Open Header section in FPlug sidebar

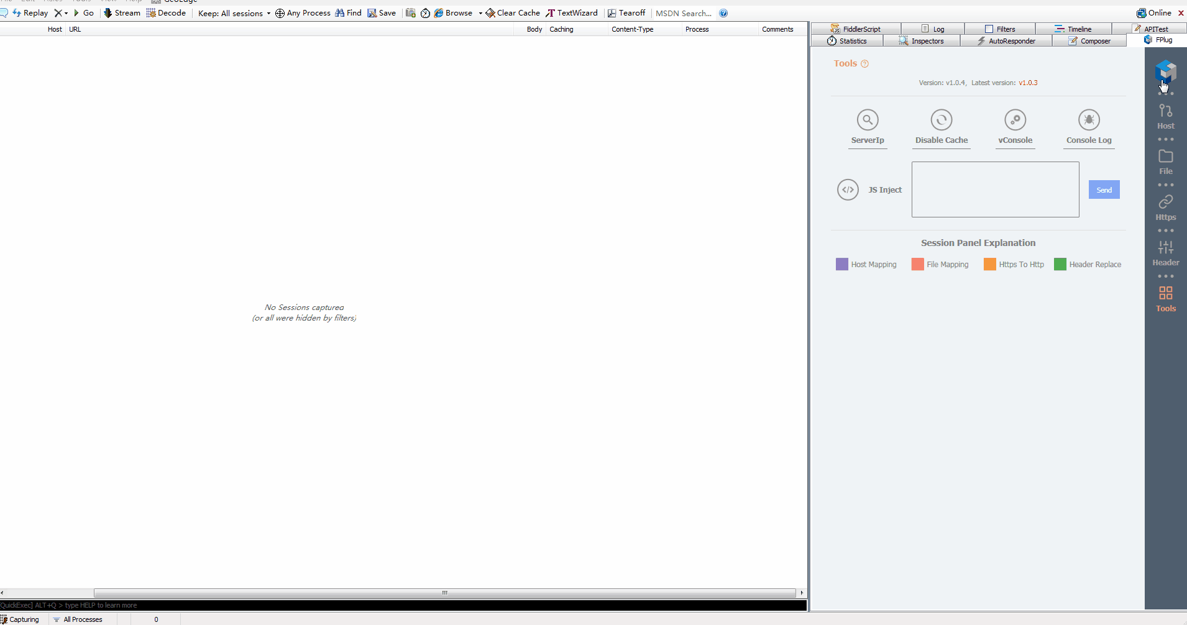point(1166,253)
